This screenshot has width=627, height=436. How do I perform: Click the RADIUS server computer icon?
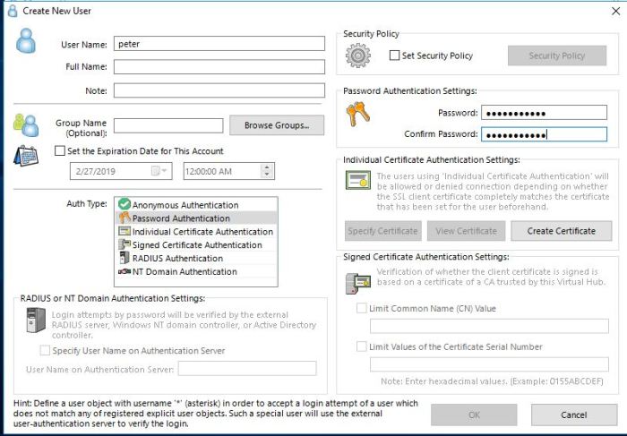(x=36, y=321)
